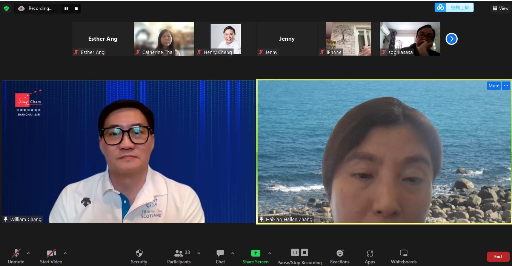Stop recording from top recording indicator
The image size is (512, 266).
[76, 8]
